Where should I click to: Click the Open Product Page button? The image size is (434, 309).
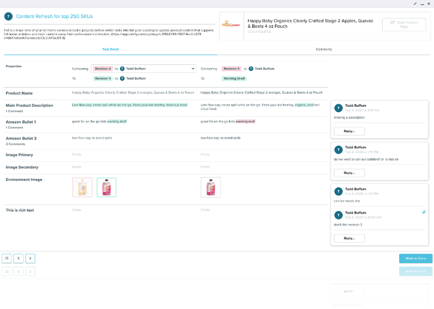coord(404,25)
